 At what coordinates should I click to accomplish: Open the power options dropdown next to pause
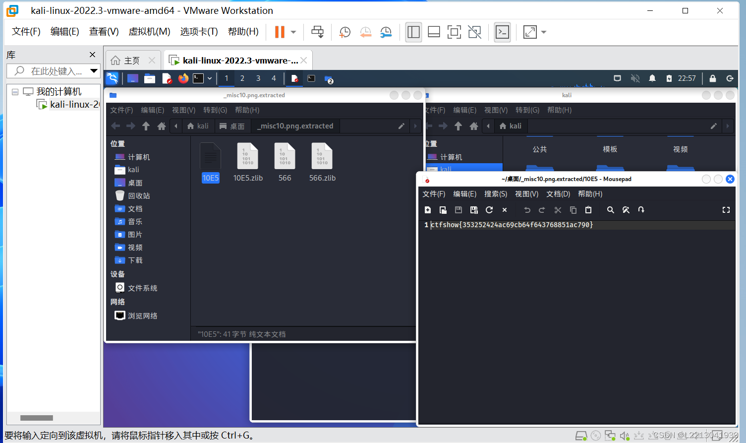point(293,32)
